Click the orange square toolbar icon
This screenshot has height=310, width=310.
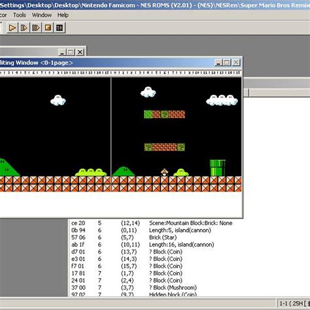pos(48,28)
